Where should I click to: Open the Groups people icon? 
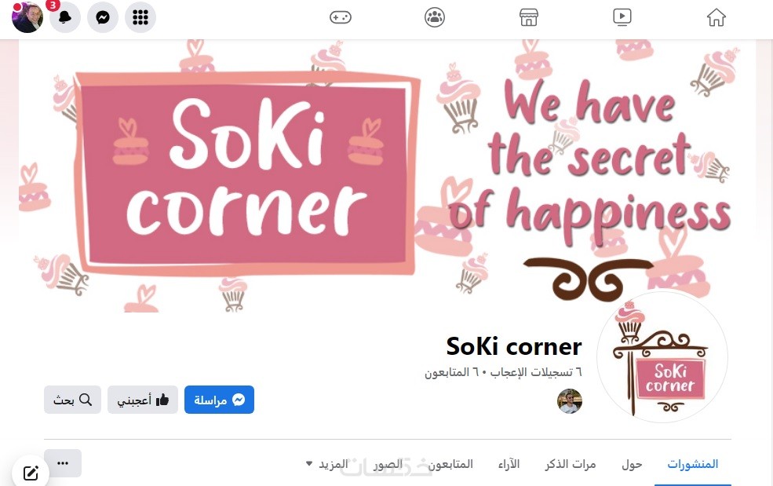pos(434,17)
